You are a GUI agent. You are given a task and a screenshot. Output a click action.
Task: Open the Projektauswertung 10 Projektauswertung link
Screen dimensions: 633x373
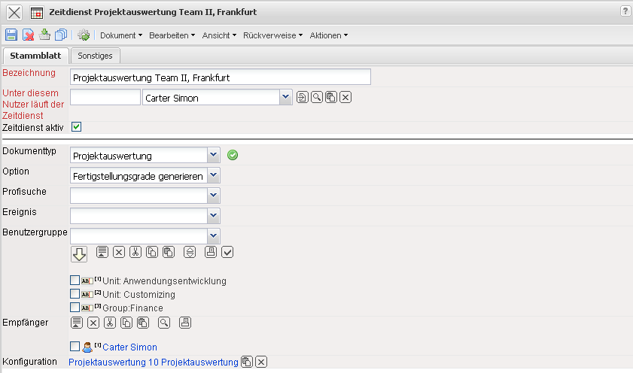tap(154, 362)
